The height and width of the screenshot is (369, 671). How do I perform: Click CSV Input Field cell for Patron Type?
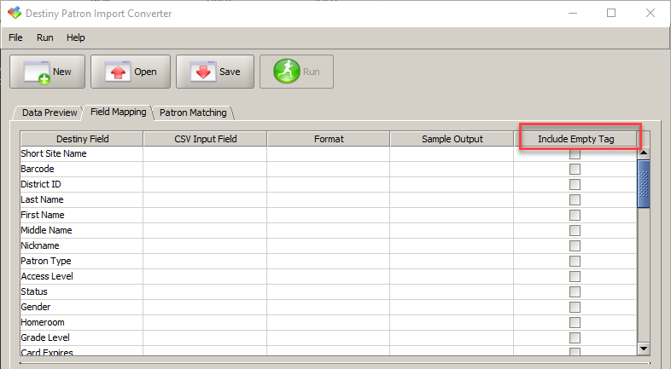tap(205, 262)
